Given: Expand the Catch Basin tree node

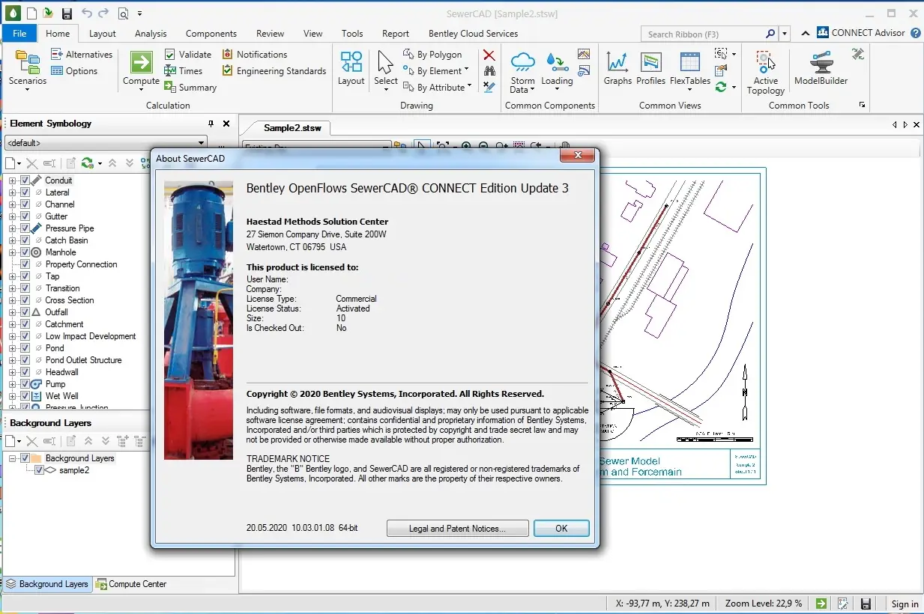Looking at the screenshot, I should tap(12, 240).
